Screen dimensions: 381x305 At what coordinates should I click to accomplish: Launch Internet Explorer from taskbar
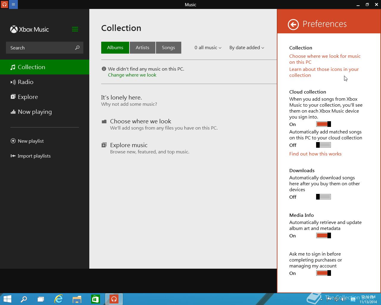[59, 299]
